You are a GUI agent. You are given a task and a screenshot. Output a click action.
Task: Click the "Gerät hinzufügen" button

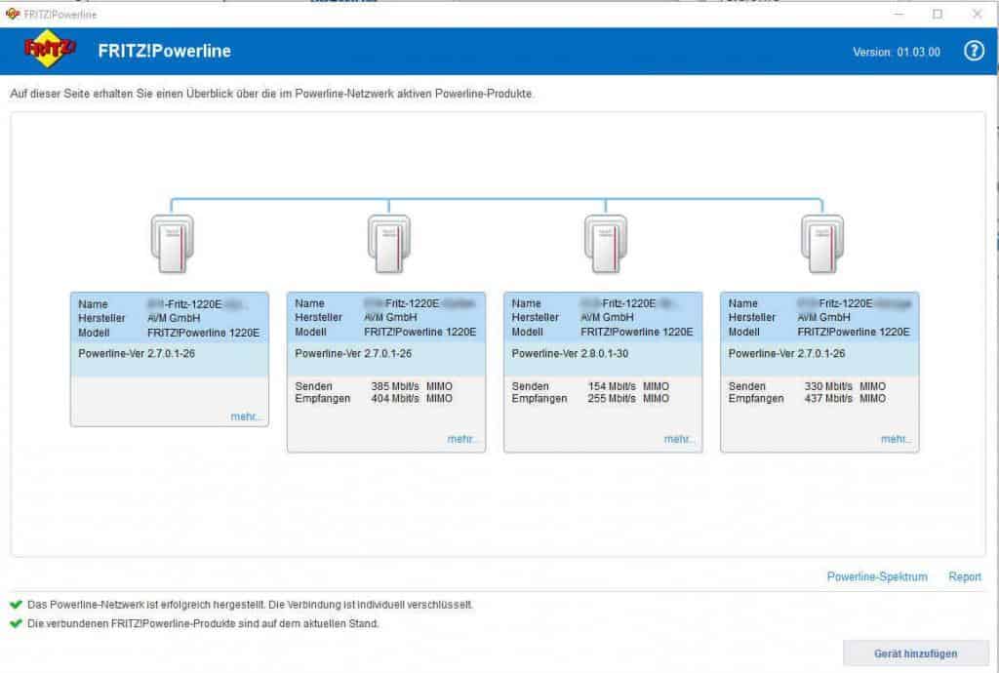915,653
